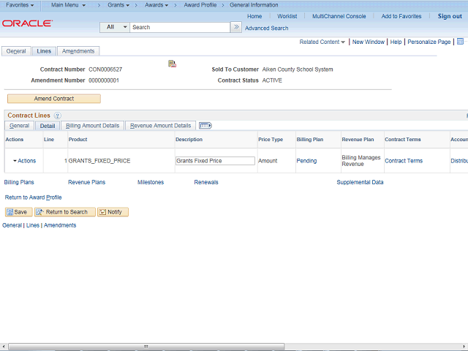The height and width of the screenshot is (351, 468).
Task: Open the Distribution link in line 1
Action: point(459,161)
